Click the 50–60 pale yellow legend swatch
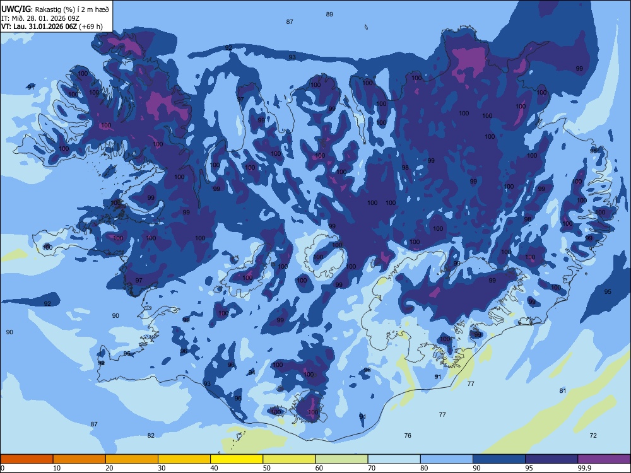Image resolution: width=631 pixels, height=473 pixels. 289,459
